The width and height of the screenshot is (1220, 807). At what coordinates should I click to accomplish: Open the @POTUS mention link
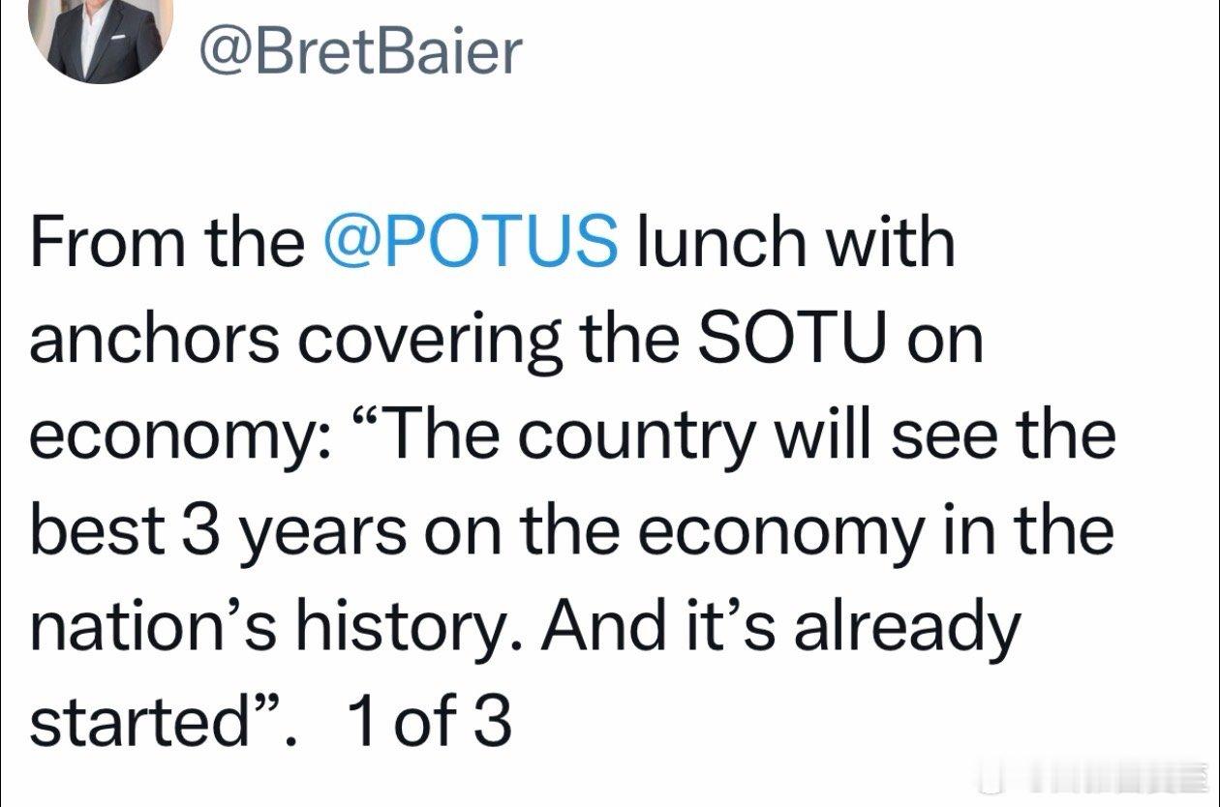click(x=473, y=241)
